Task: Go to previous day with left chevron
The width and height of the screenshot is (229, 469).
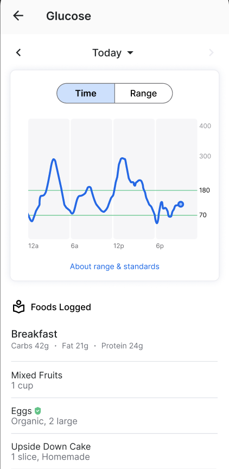Action: point(18,53)
